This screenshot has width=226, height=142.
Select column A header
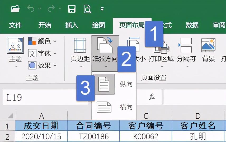41,116
